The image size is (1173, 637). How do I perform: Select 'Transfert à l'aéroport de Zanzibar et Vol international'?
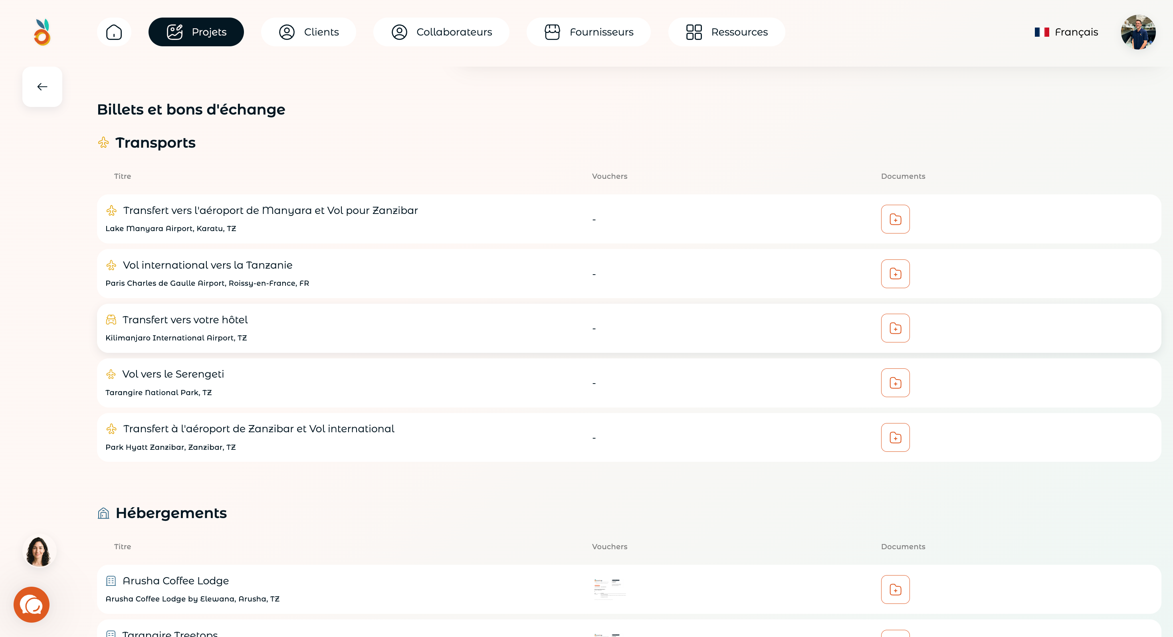[x=259, y=429]
